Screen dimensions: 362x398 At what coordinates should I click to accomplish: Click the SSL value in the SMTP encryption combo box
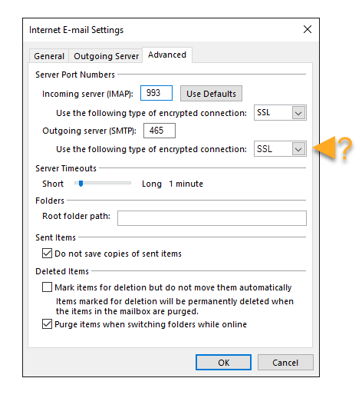coord(265,149)
